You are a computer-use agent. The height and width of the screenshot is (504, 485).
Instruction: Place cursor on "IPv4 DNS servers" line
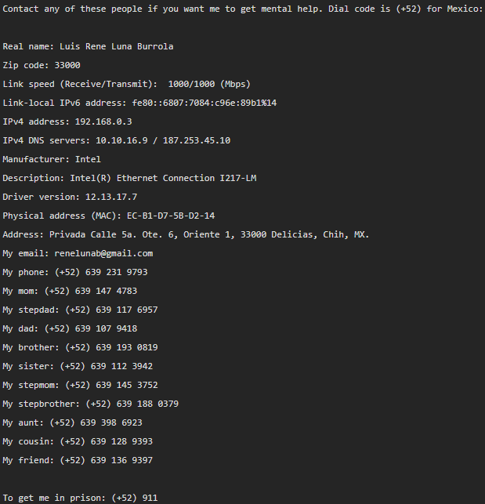point(116,140)
